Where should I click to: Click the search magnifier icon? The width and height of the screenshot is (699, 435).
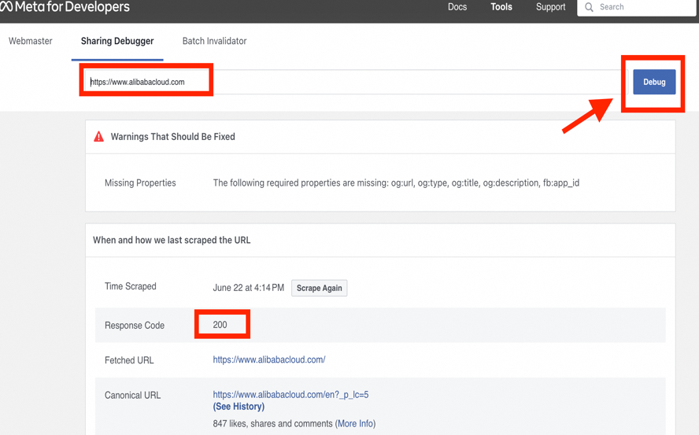pyautogui.click(x=589, y=7)
